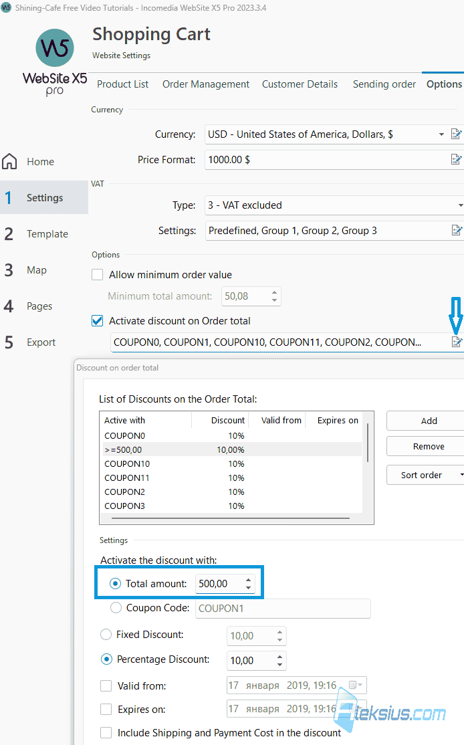
Task: Check Include Shipping and Payment Cost
Action: (x=106, y=733)
